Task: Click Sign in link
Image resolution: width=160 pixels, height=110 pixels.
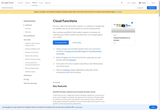Action: pos(153,3)
